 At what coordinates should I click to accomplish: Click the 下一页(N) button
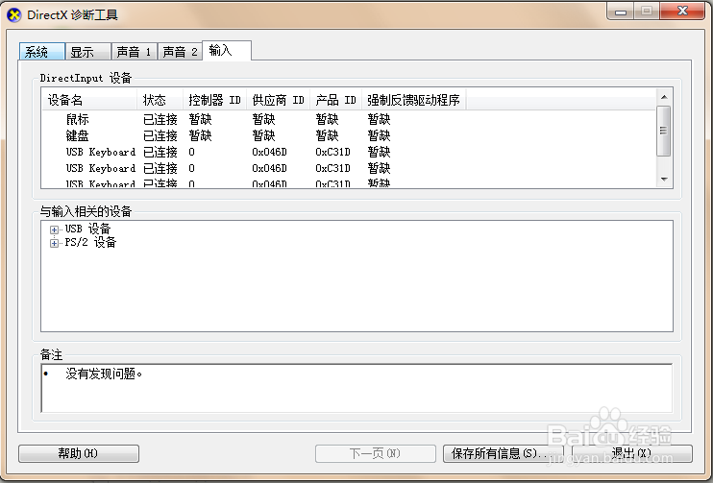click(376, 453)
